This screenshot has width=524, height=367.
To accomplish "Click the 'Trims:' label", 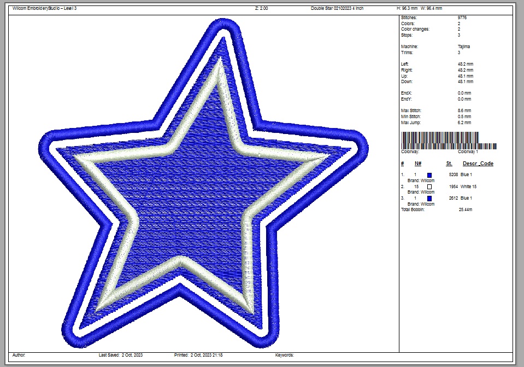I will pos(407,53).
